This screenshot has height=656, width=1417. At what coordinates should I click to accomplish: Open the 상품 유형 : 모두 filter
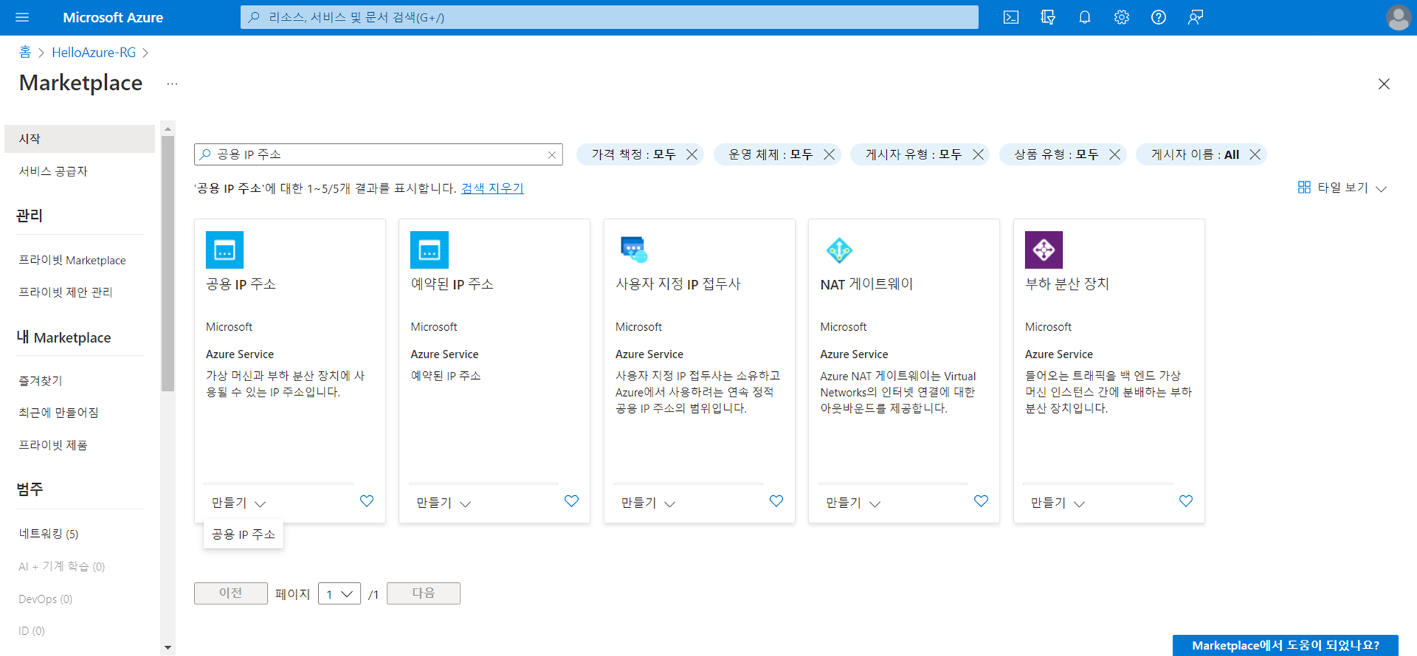coord(1056,154)
